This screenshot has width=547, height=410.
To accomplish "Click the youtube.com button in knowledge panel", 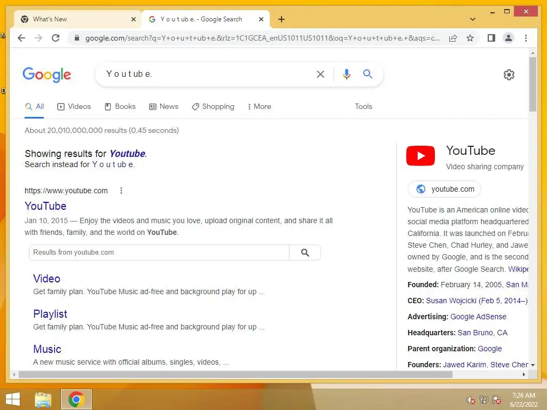I will click(x=444, y=189).
